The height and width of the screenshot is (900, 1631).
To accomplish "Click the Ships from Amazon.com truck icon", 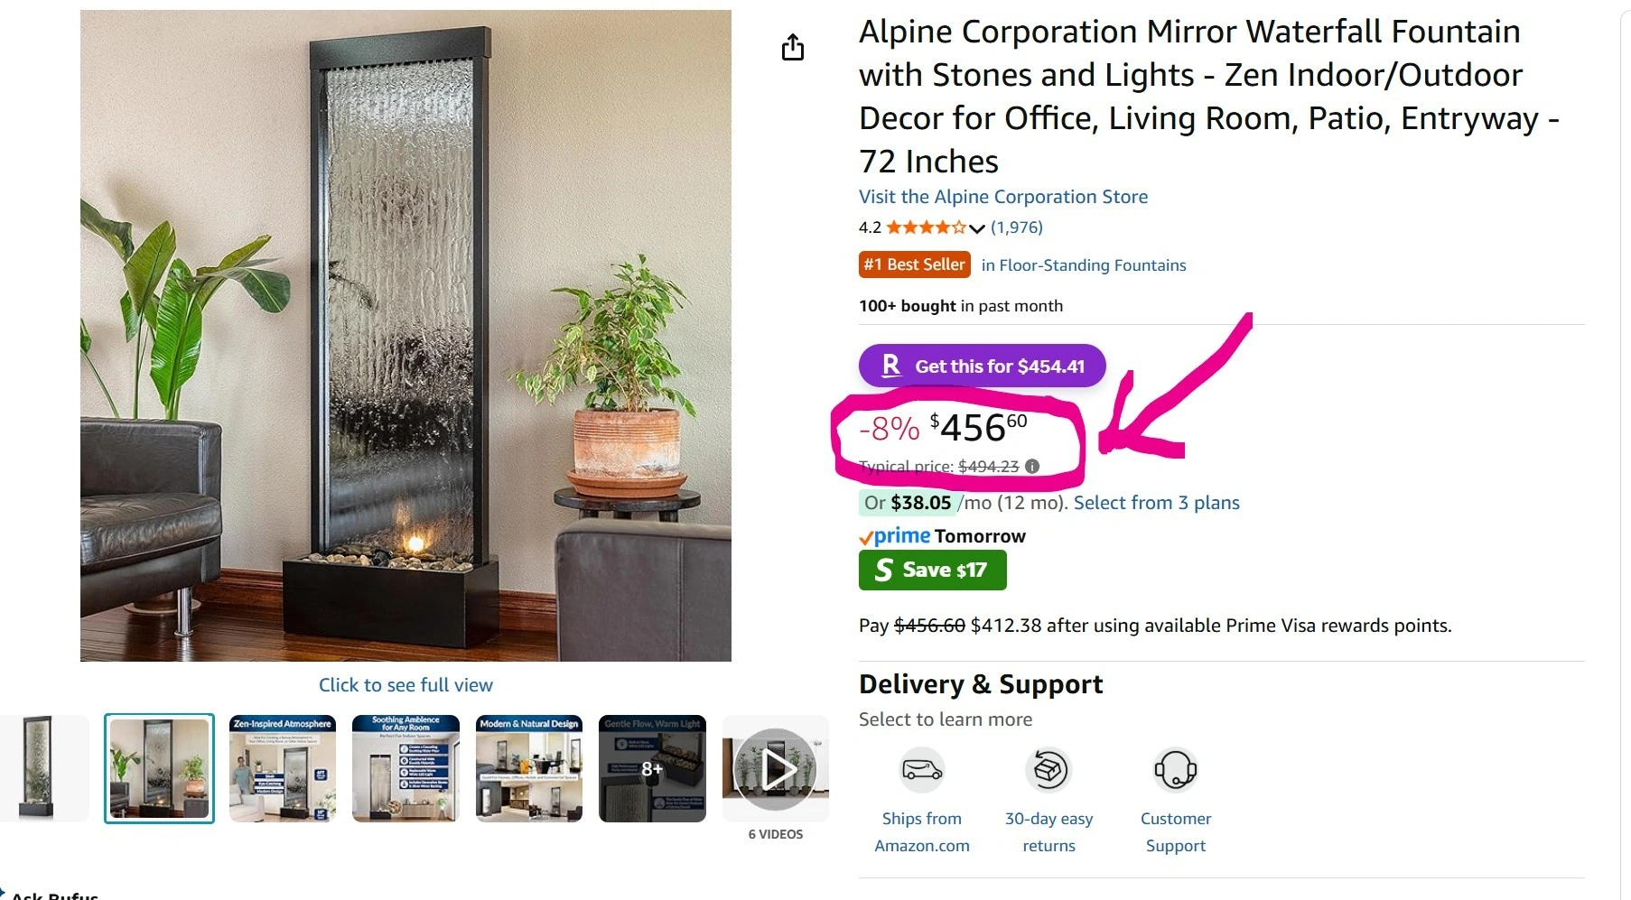I will 921,770.
